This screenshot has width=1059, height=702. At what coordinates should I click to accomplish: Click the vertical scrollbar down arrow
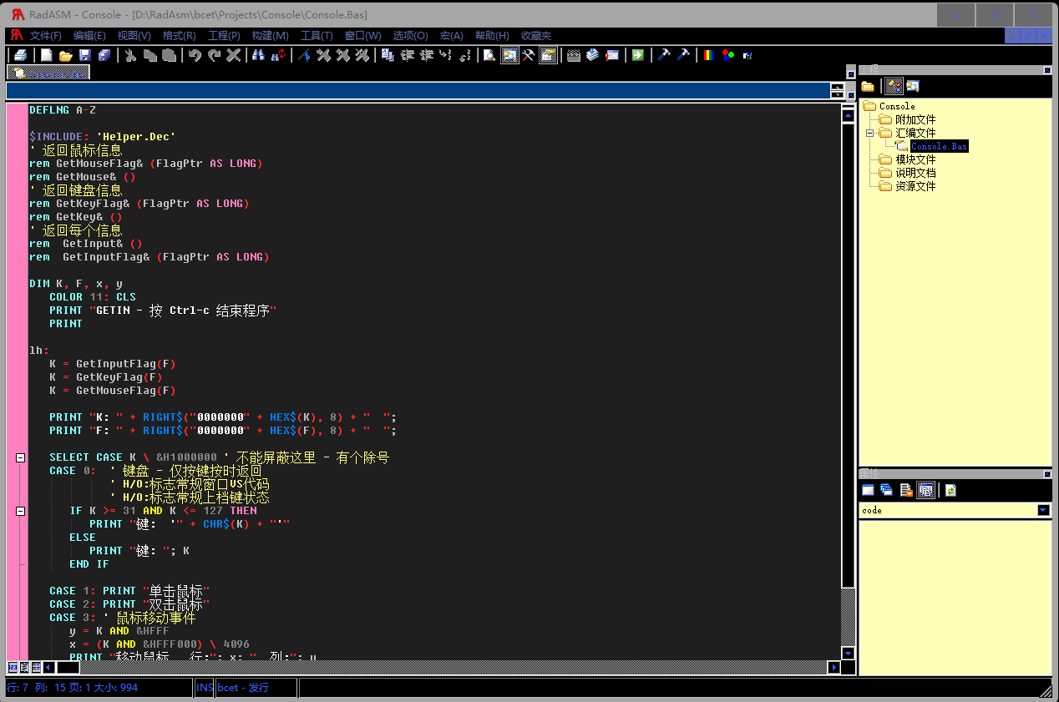point(849,654)
